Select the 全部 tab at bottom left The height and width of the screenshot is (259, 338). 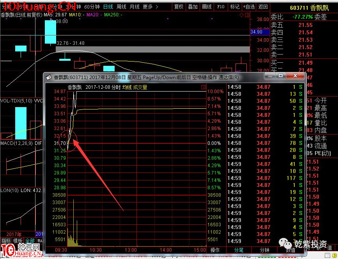pos(30,240)
